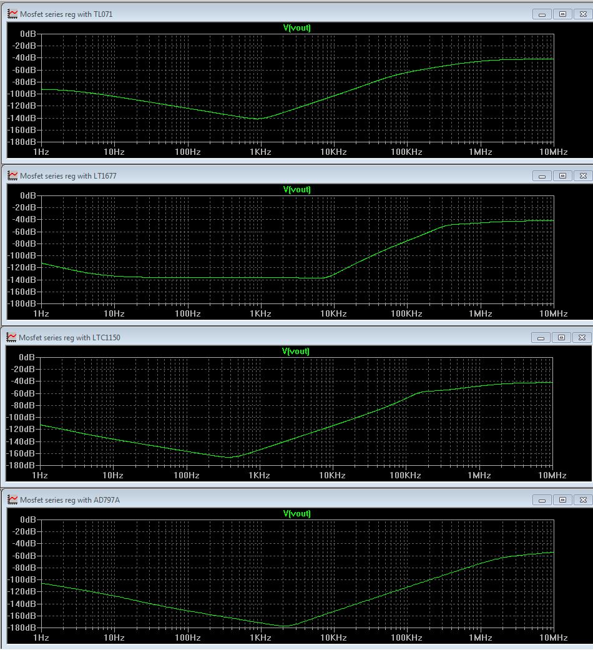The image size is (593, 650).
Task: Click the -180dB axis label in AD797A plot
Action: (22, 628)
